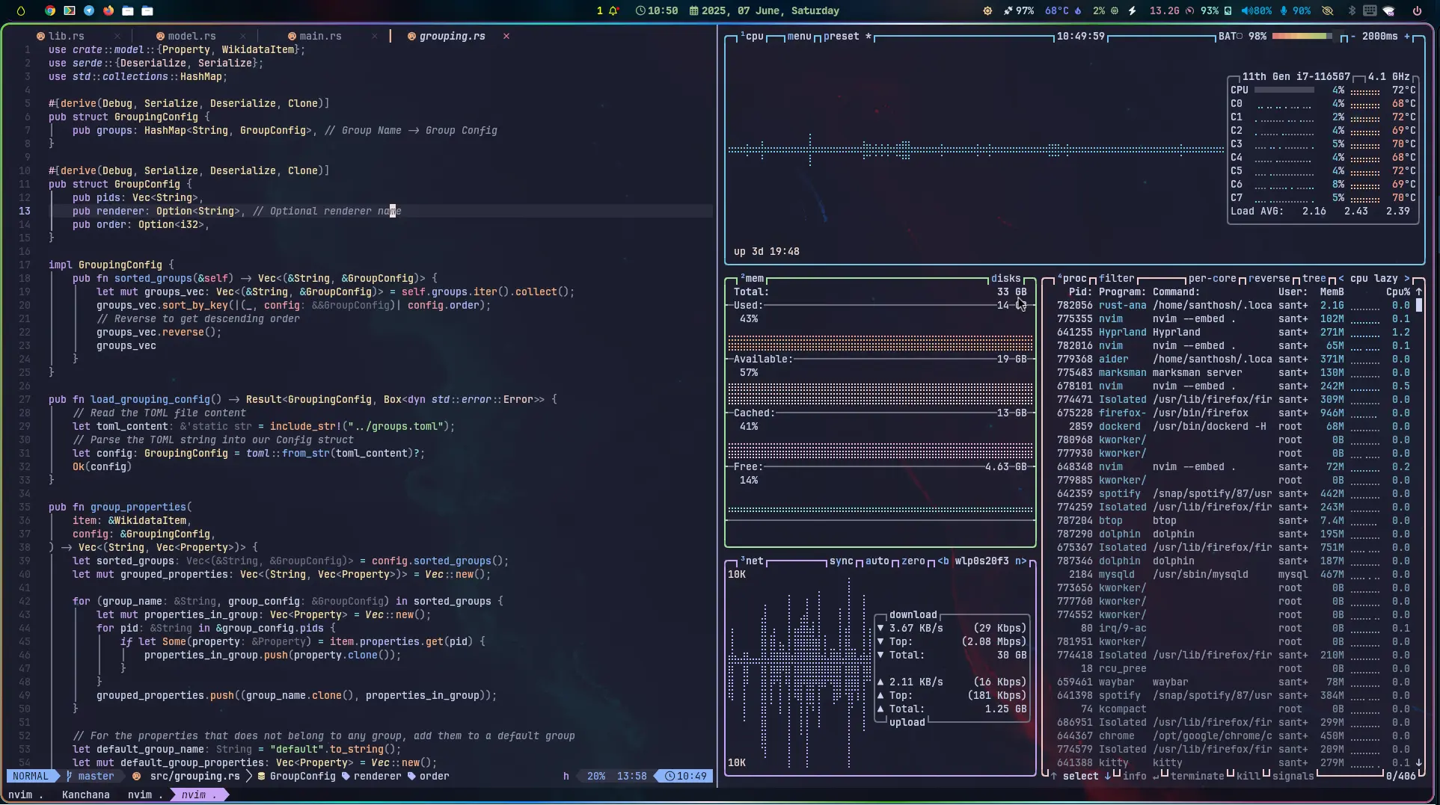The width and height of the screenshot is (1440, 805).
Task: Click the proc filter field
Action: pos(1116,278)
